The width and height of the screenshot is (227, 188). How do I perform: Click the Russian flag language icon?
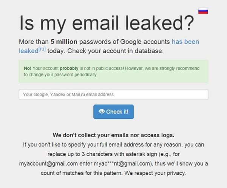coord(203,11)
